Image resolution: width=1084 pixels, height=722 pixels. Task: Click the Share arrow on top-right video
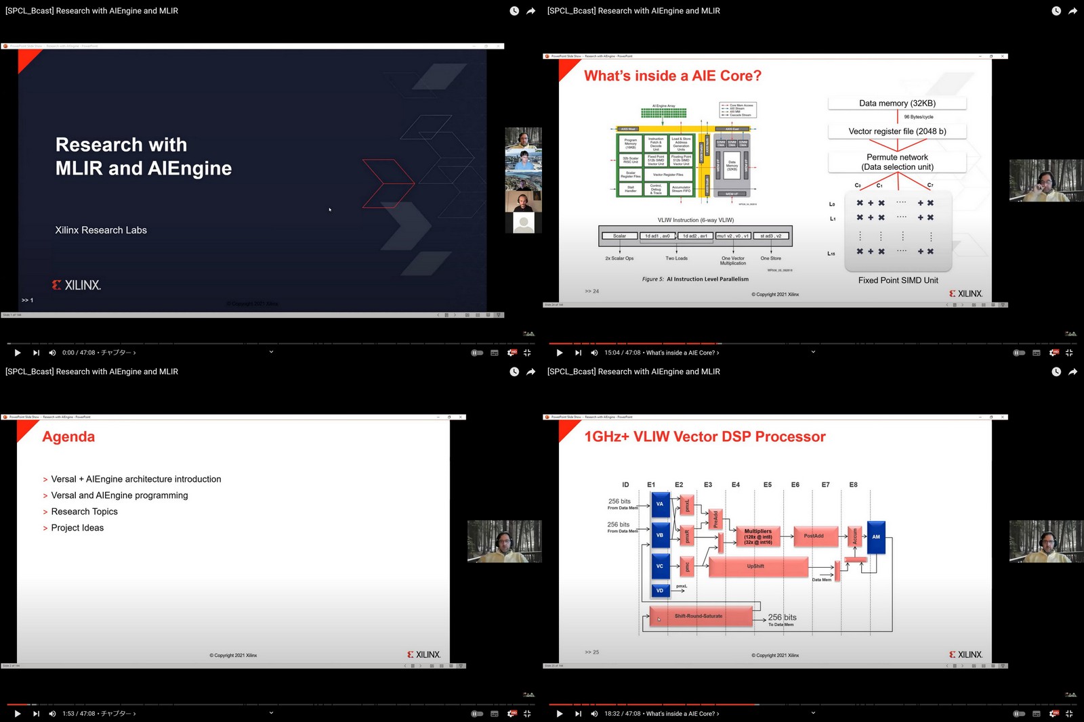tap(1072, 11)
